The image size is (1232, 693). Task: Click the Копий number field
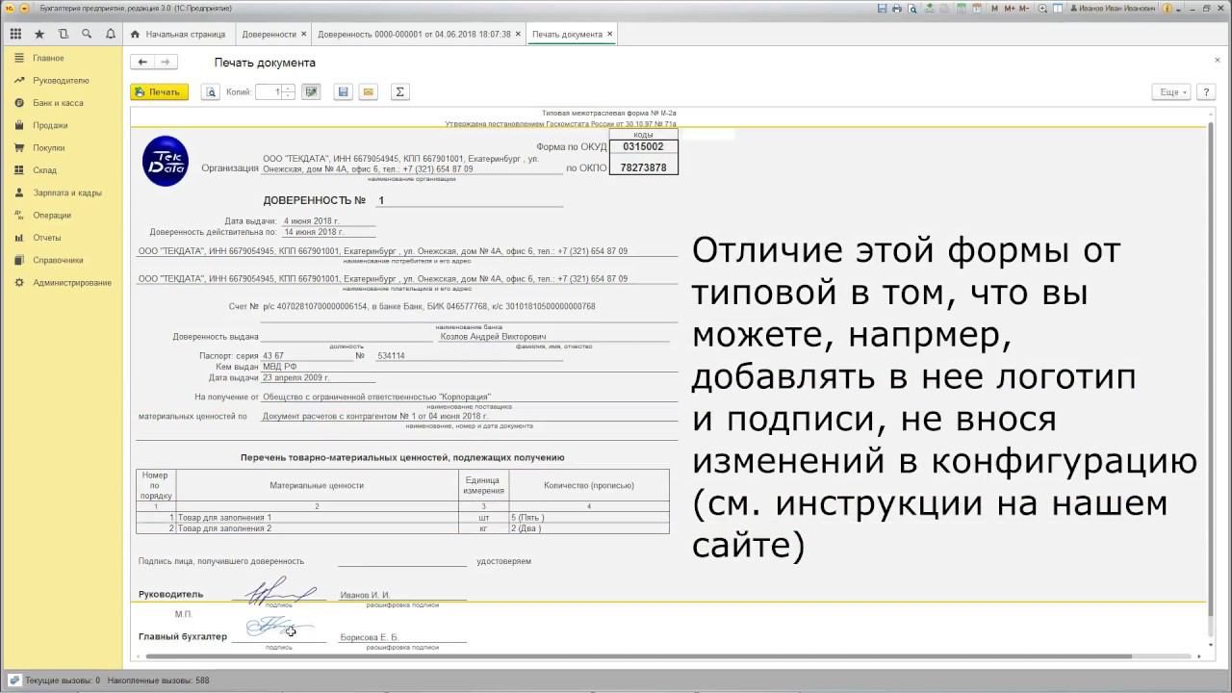[269, 92]
